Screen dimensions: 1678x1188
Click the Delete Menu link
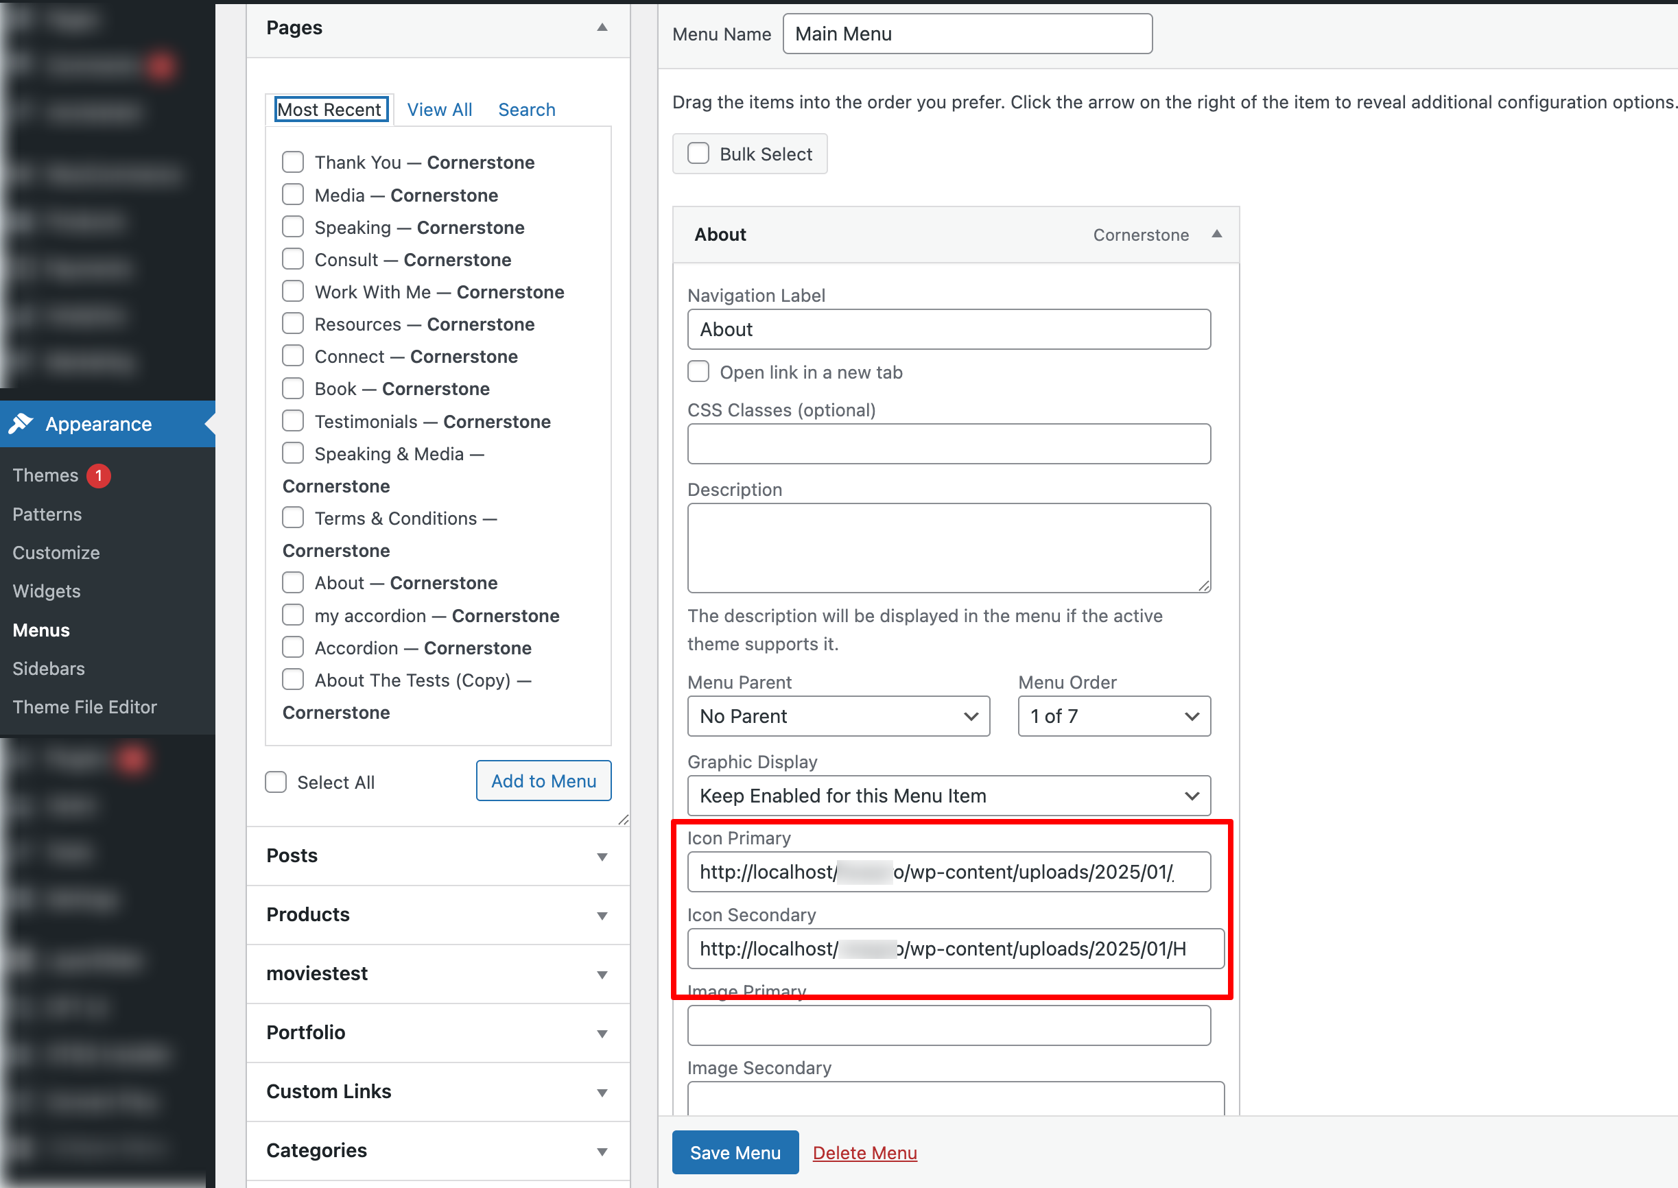coord(864,1153)
